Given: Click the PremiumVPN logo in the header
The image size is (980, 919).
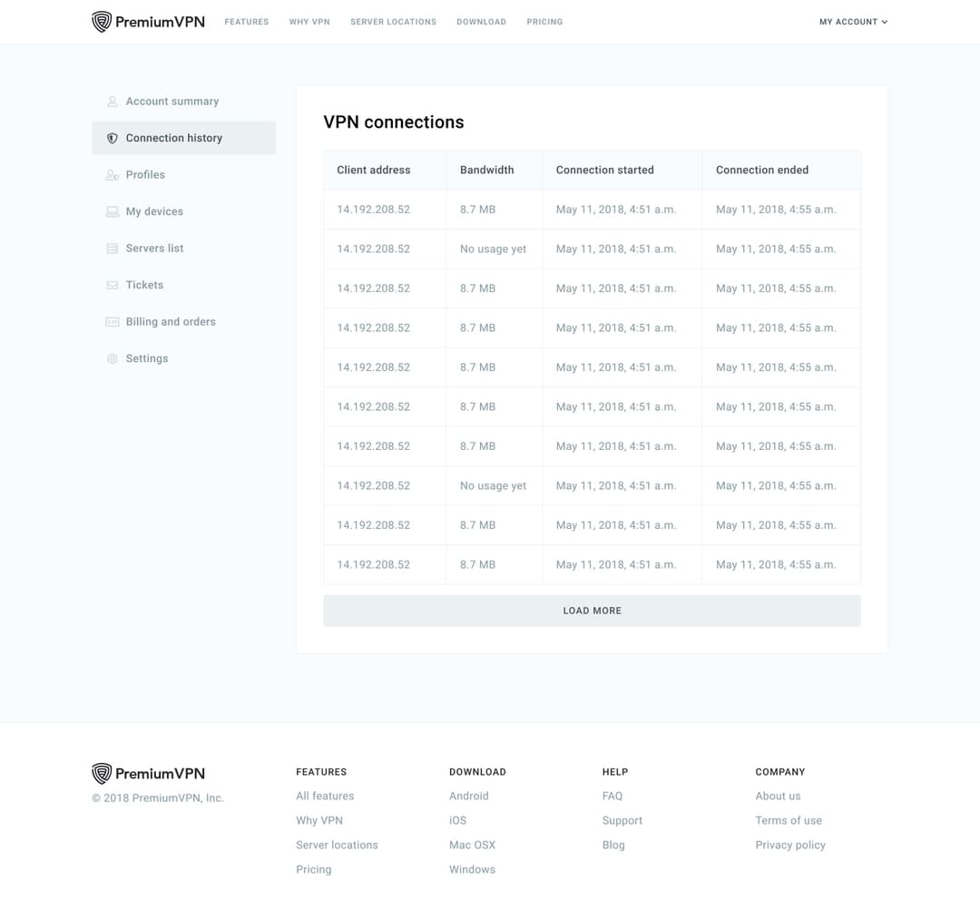Looking at the screenshot, I should [x=147, y=21].
